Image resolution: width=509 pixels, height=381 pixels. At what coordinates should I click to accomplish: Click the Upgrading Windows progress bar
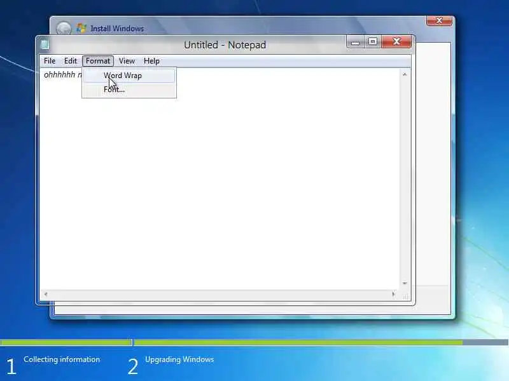click(x=321, y=342)
